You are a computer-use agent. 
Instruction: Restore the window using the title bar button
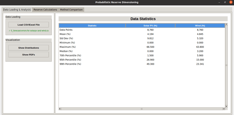click(x=225, y=2)
